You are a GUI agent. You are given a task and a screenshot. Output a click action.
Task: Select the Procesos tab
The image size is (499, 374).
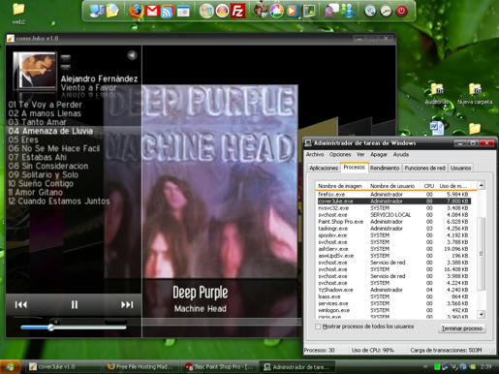pos(354,167)
